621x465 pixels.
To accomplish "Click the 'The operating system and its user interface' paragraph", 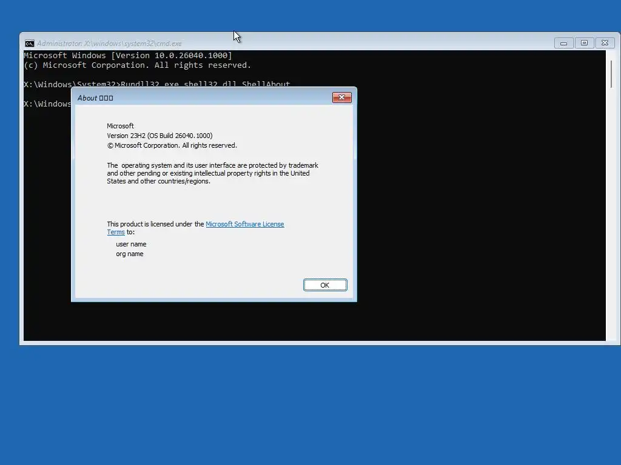I will point(212,173).
